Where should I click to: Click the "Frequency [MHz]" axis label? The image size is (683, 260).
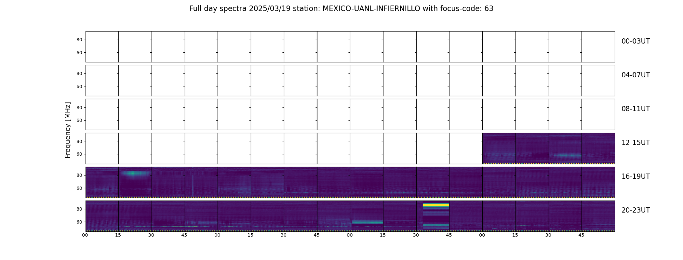tap(68, 130)
